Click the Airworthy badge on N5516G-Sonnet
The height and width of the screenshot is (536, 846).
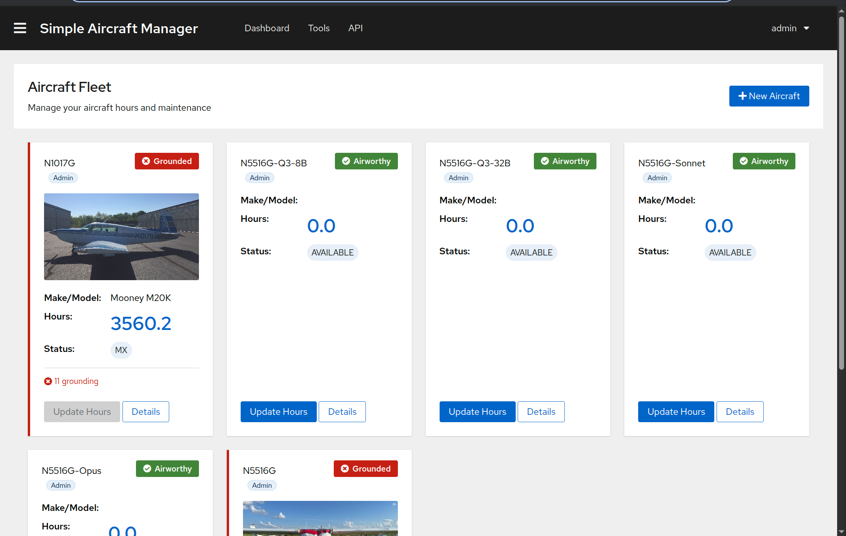[763, 161]
